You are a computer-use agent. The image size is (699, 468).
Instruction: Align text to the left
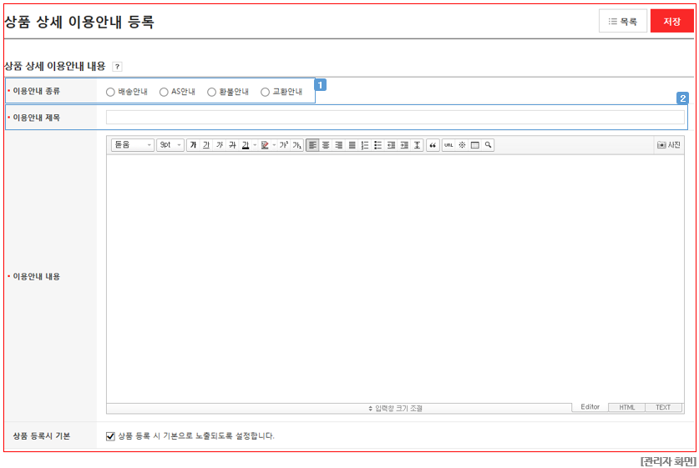click(312, 145)
